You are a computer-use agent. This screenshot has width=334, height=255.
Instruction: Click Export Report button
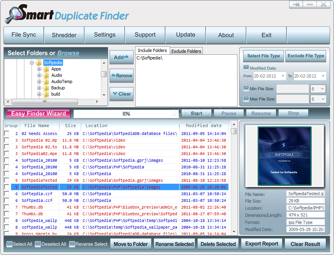coord(262,244)
